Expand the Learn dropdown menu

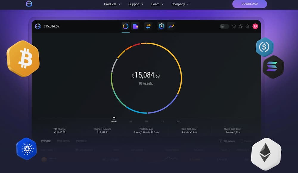point(157,4)
